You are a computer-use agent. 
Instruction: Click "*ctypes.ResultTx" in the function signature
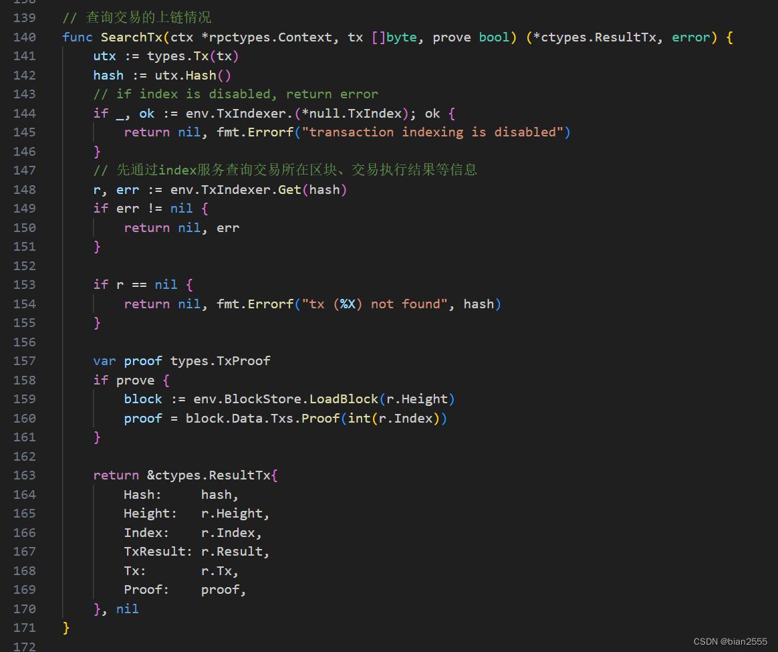pos(594,37)
